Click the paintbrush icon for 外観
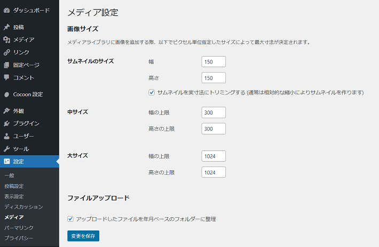Screen dimensions: 379x247 [x=7, y=111]
